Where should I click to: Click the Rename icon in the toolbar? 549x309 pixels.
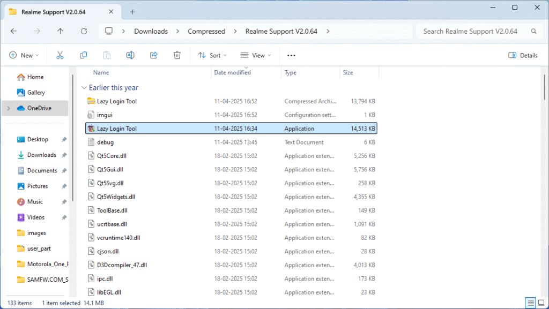[x=130, y=55]
